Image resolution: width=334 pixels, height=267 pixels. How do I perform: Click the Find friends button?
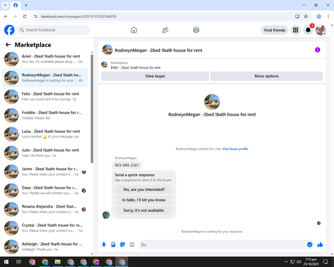(275, 30)
